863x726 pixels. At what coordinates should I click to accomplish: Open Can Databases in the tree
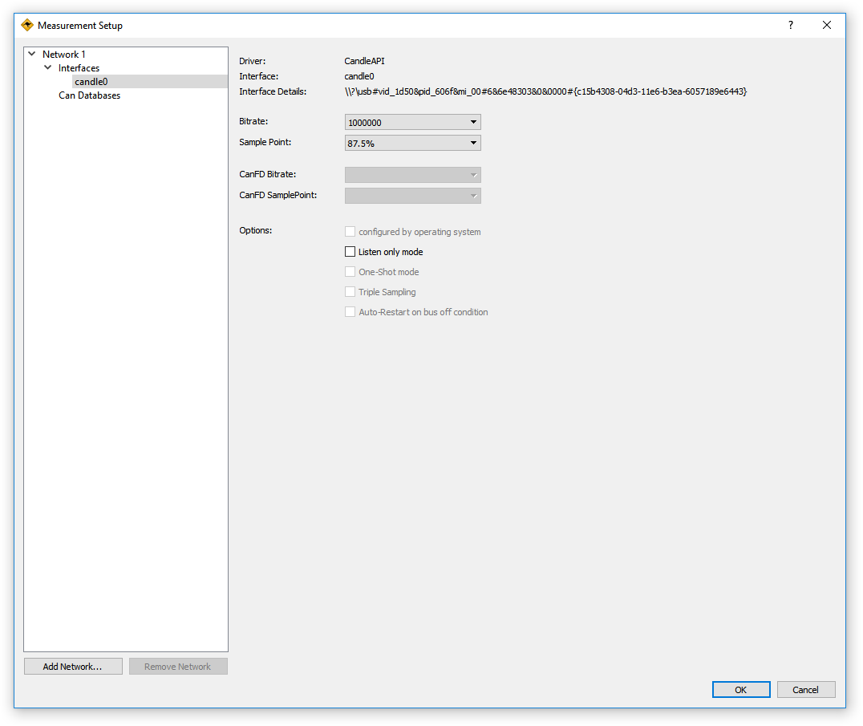click(89, 95)
